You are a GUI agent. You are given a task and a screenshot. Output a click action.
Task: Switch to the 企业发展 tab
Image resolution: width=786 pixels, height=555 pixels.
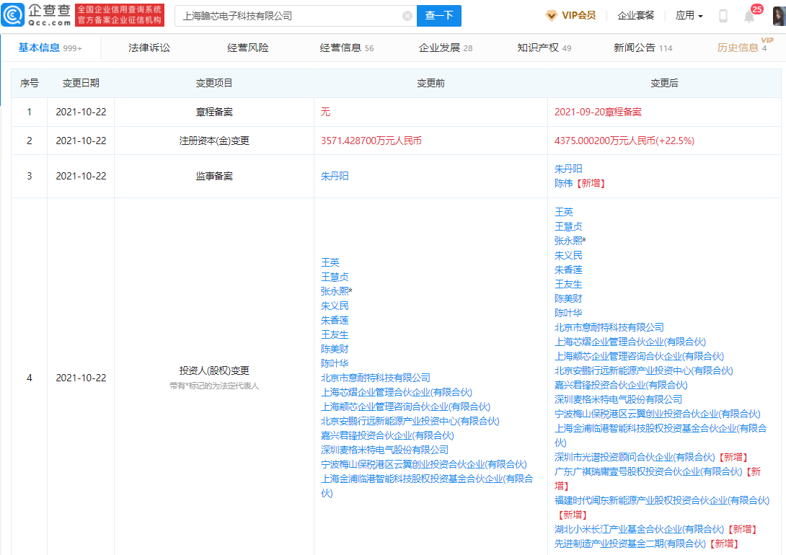click(x=445, y=48)
